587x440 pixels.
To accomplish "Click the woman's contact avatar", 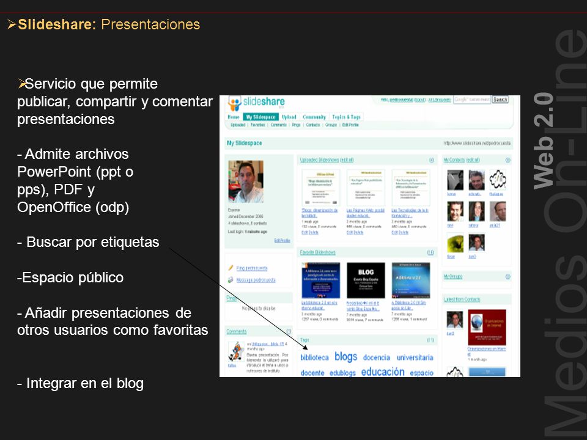I will (x=476, y=211).
